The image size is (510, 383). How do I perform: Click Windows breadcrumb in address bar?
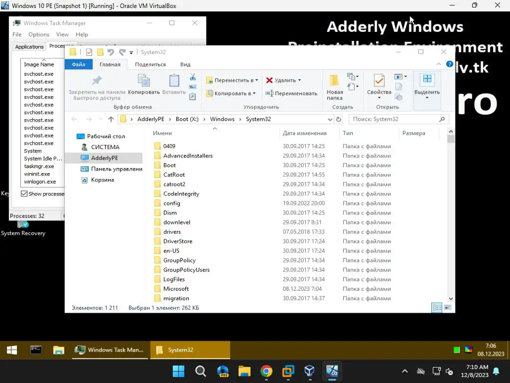coord(222,119)
